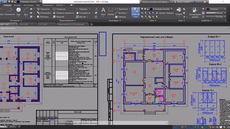Expand the Свойства panel title
This screenshot has height=129, width=230.
click(206, 21)
